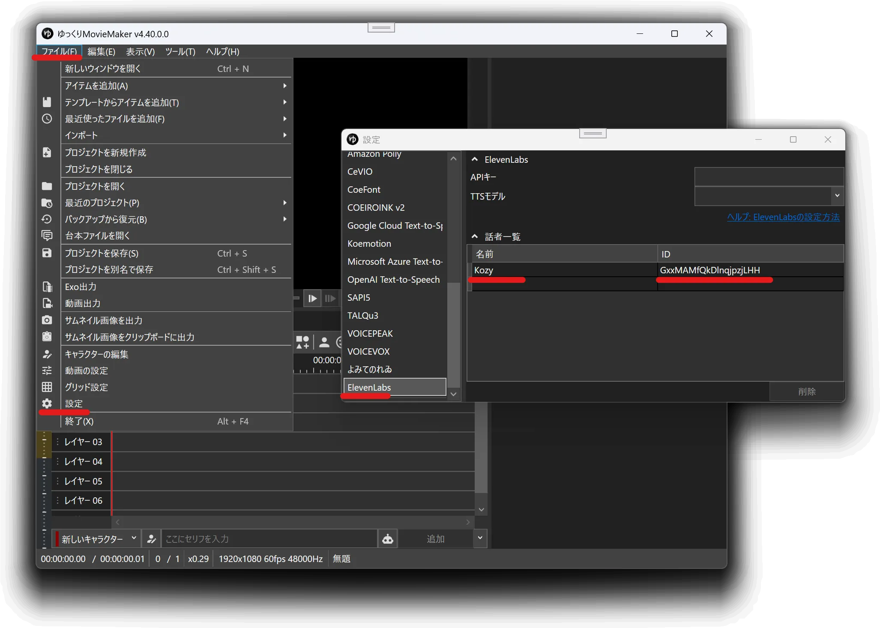Viewport: 880px width, 628px height.
Task: Click the ID column header
Action: pos(750,254)
